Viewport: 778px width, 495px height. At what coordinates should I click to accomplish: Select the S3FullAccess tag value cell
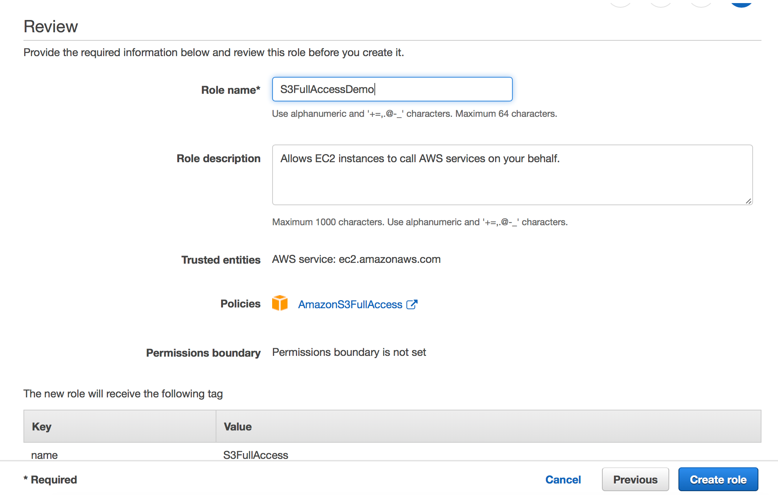point(256,455)
